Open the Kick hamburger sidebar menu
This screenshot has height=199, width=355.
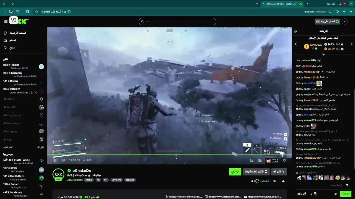[x=6, y=22]
